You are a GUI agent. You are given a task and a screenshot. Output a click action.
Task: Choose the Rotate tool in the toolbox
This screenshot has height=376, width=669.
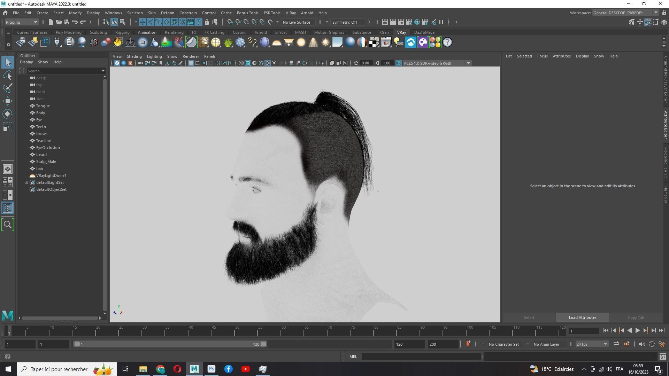(8, 114)
